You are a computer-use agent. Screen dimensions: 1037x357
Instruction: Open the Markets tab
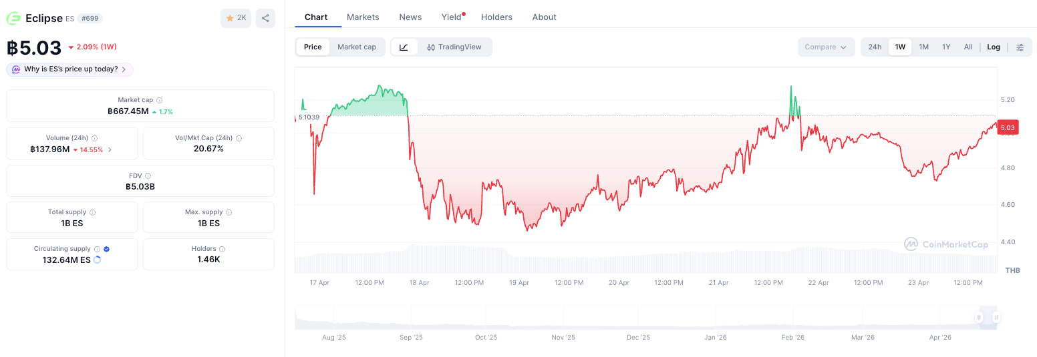click(363, 17)
